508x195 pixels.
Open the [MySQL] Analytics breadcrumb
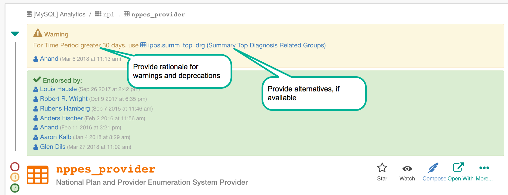coord(56,14)
